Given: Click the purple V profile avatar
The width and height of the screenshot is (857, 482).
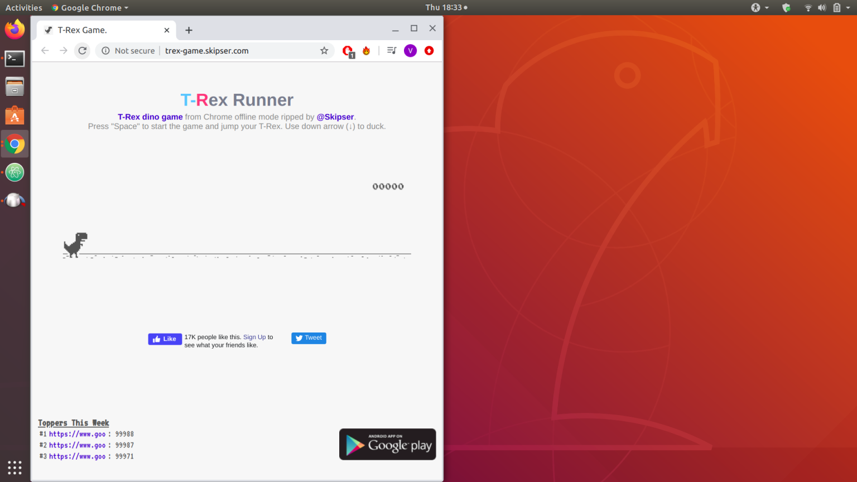Looking at the screenshot, I should tap(410, 50).
